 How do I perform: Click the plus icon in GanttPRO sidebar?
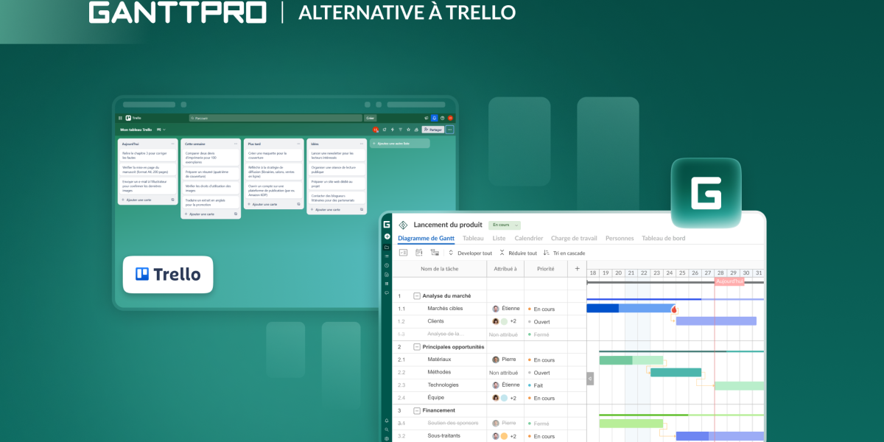[387, 236]
